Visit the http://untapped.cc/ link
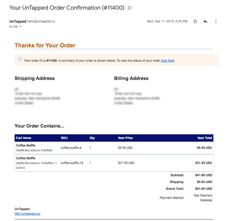The image size is (229, 221). (27, 213)
